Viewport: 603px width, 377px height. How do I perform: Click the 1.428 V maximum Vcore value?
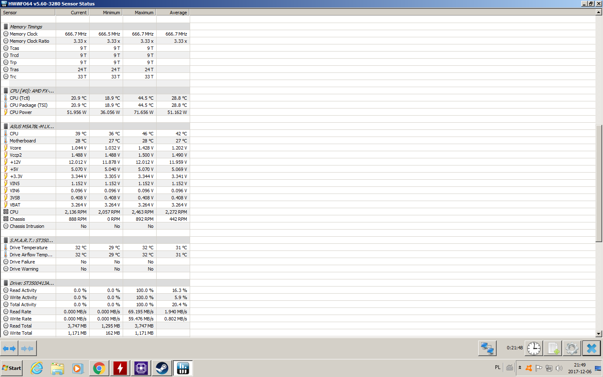(x=146, y=148)
